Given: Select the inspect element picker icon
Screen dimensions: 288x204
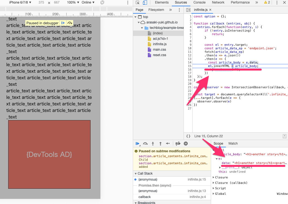Looking at the screenshot, I should click(138, 2).
